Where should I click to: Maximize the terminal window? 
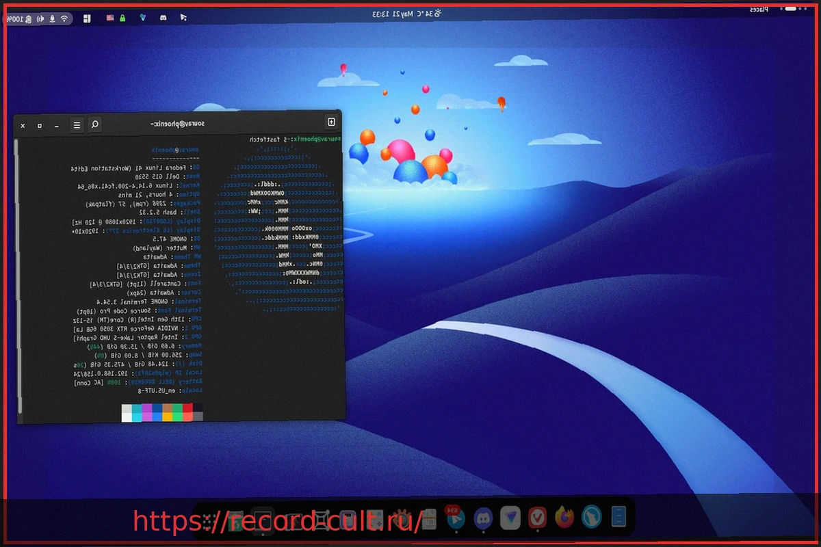(x=40, y=126)
